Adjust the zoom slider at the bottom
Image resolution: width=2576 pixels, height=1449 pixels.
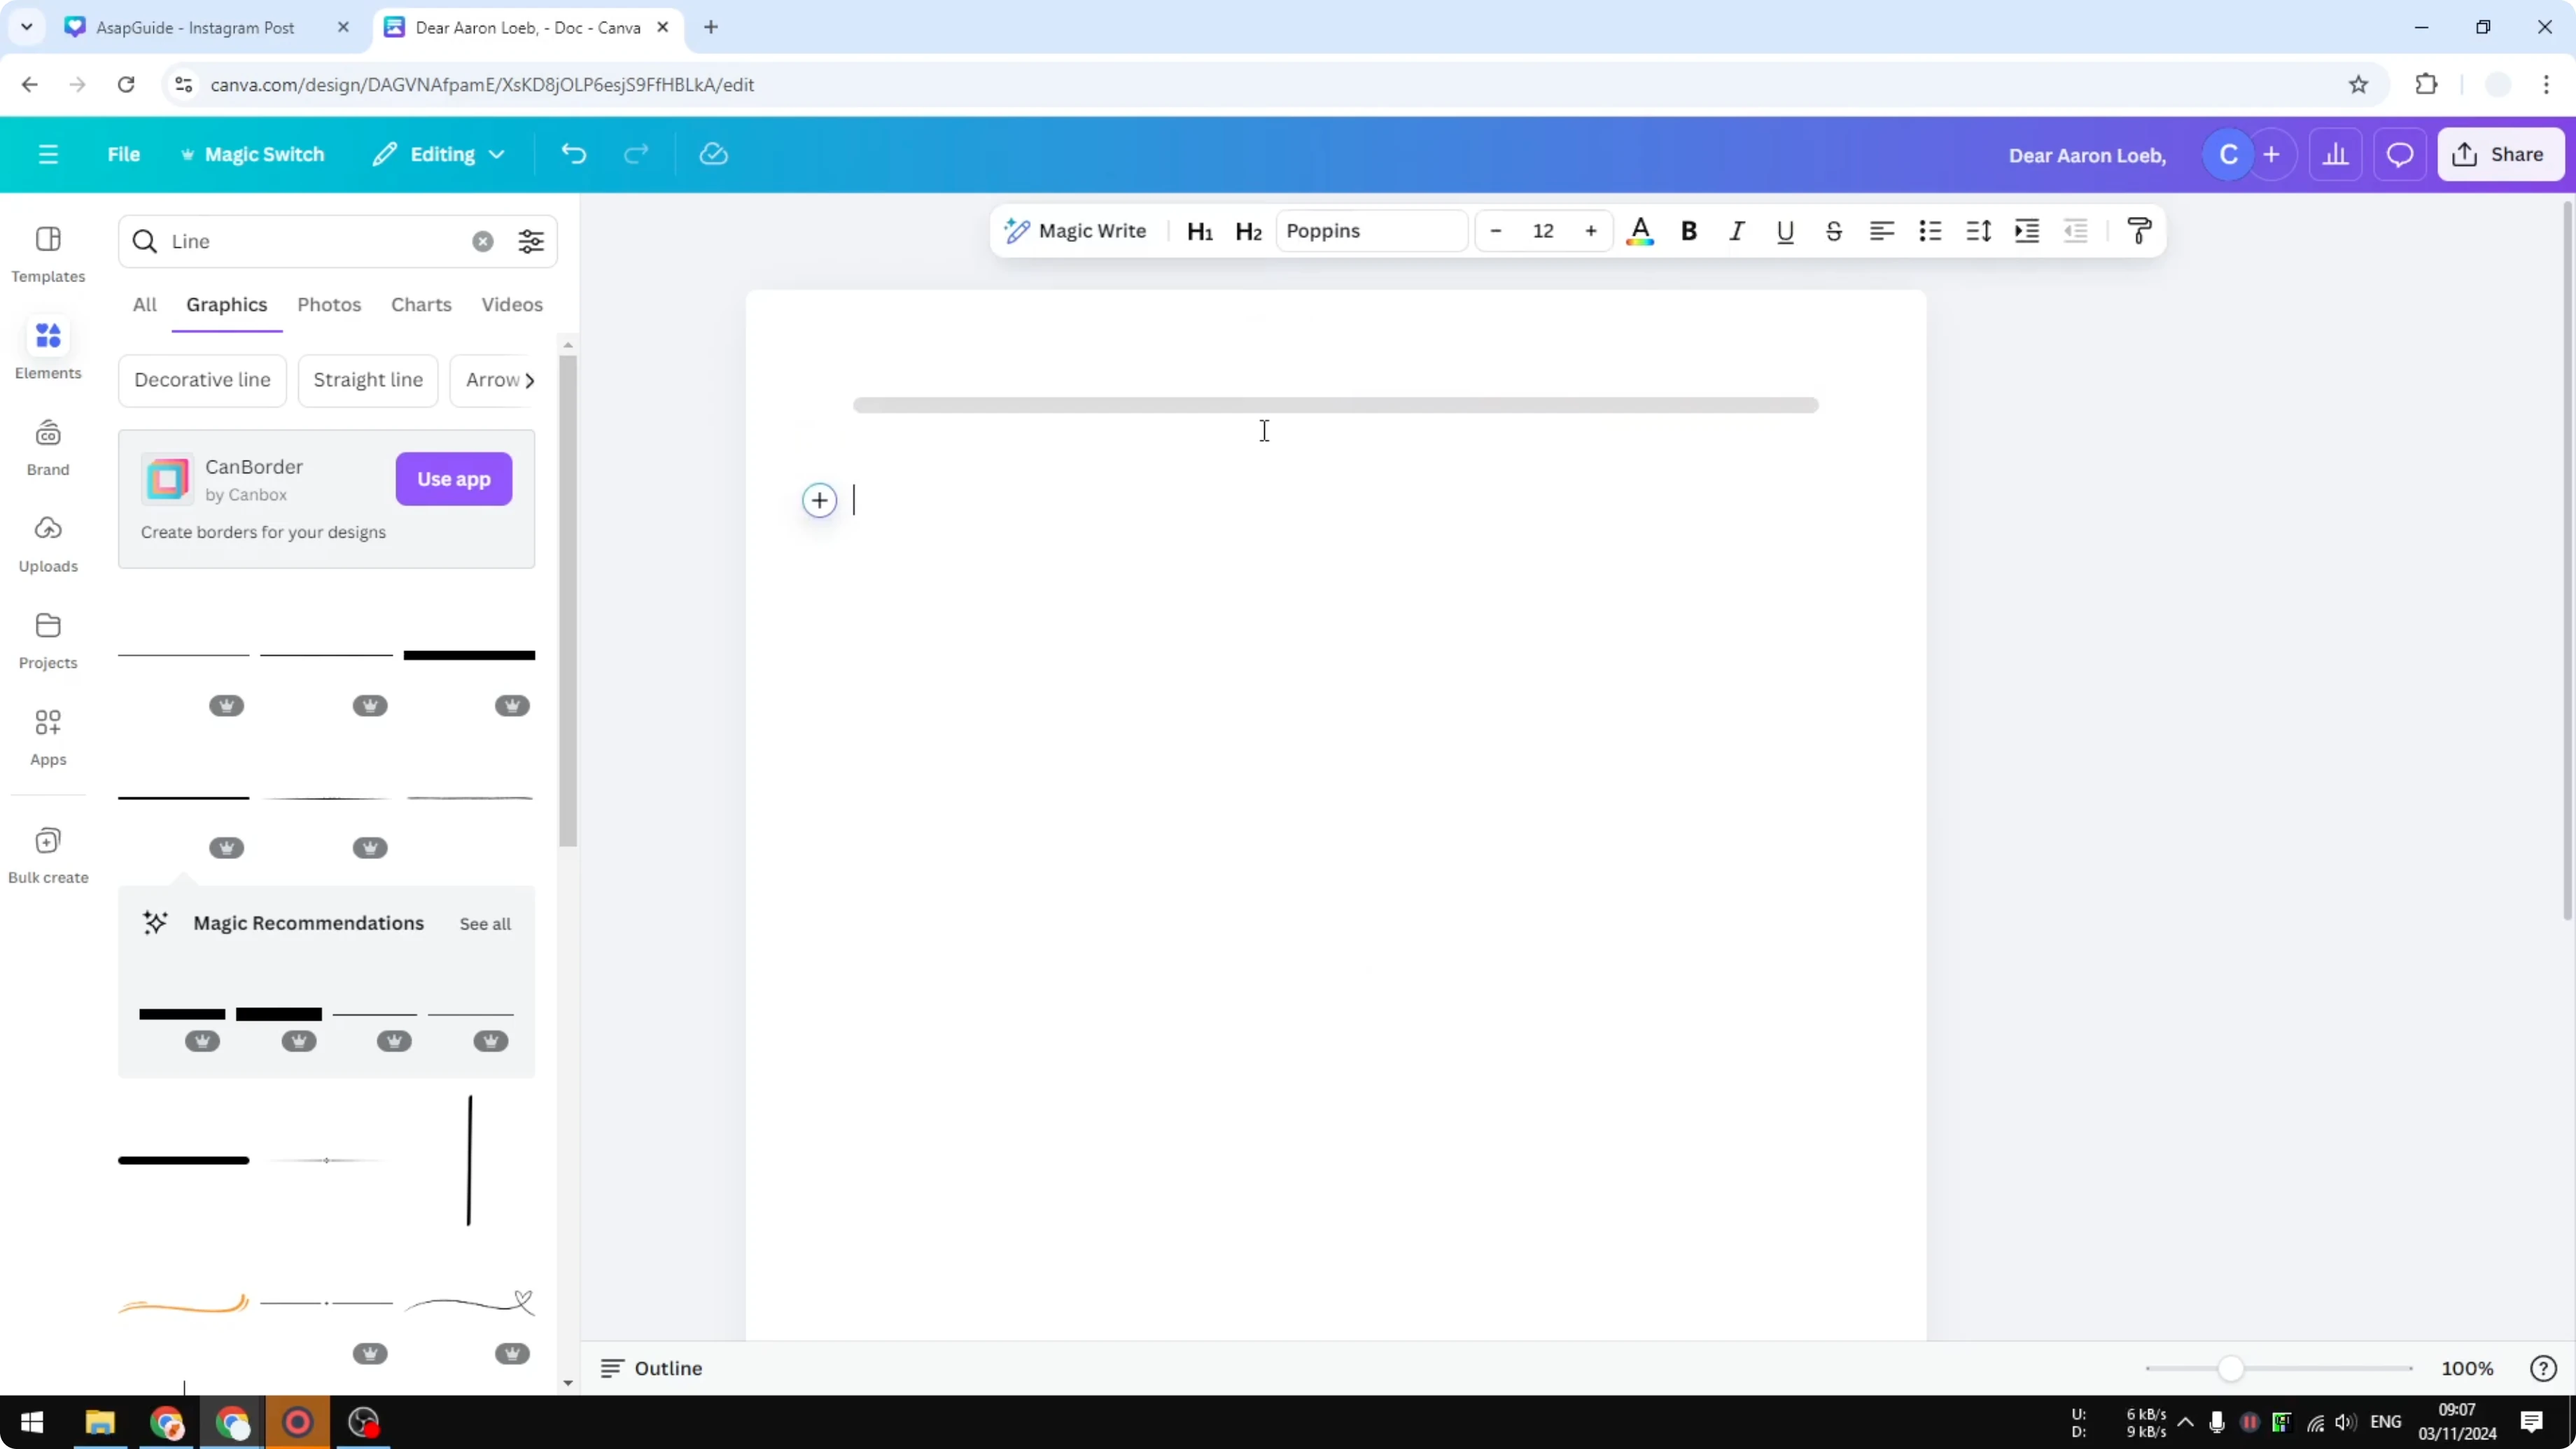(2232, 1368)
